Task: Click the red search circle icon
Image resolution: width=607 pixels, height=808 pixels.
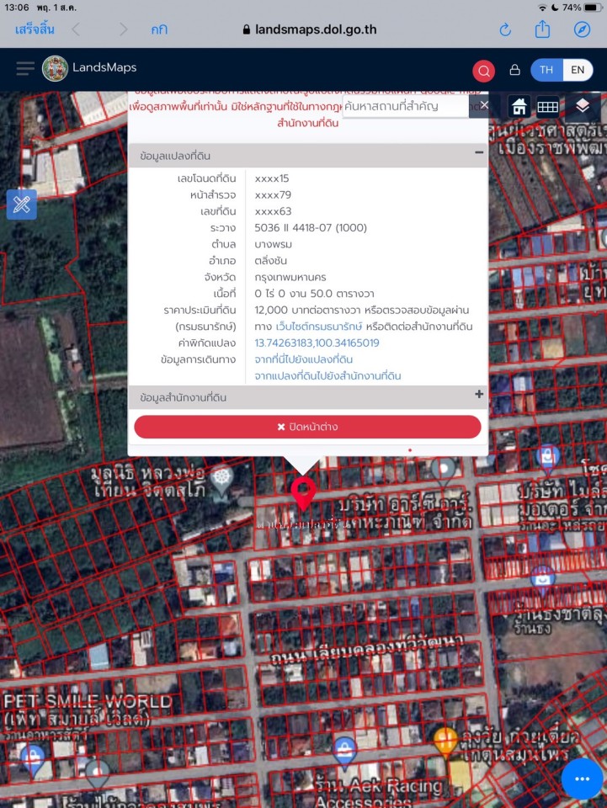Action: (483, 71)
